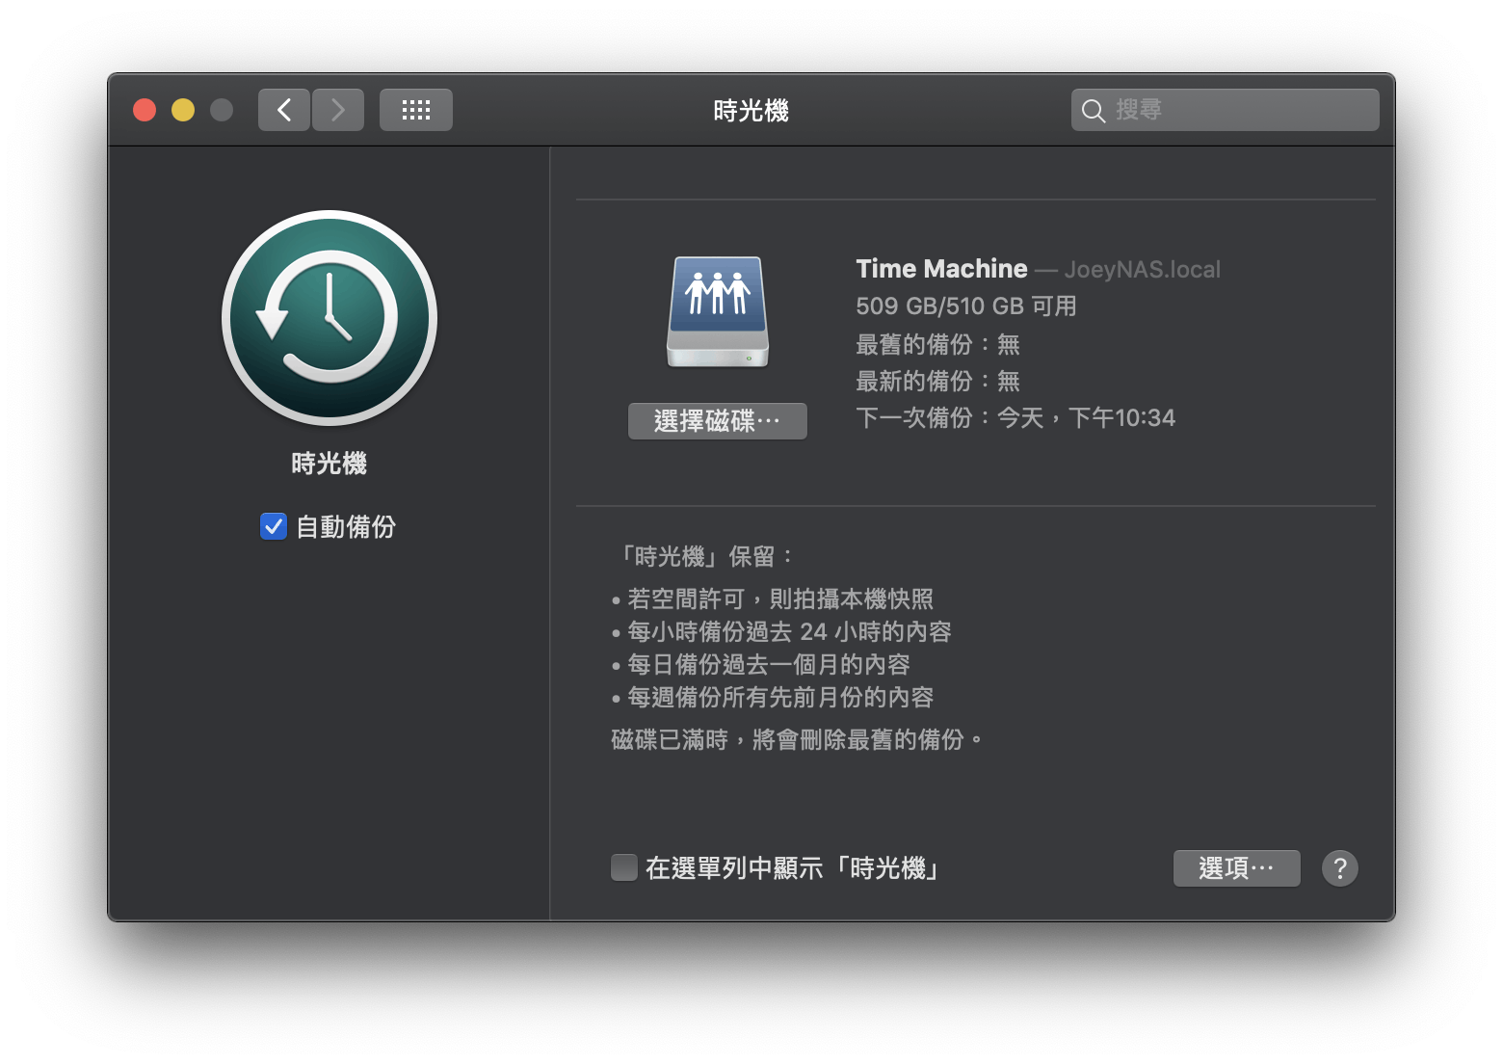Click the Time Machine disk name text
This screenshot has width=1503, height=1064.
pos(941,269)
